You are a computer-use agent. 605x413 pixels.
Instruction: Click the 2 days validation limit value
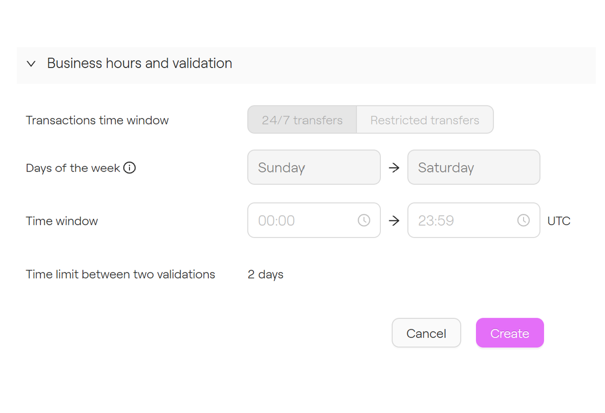coord(266,274)
